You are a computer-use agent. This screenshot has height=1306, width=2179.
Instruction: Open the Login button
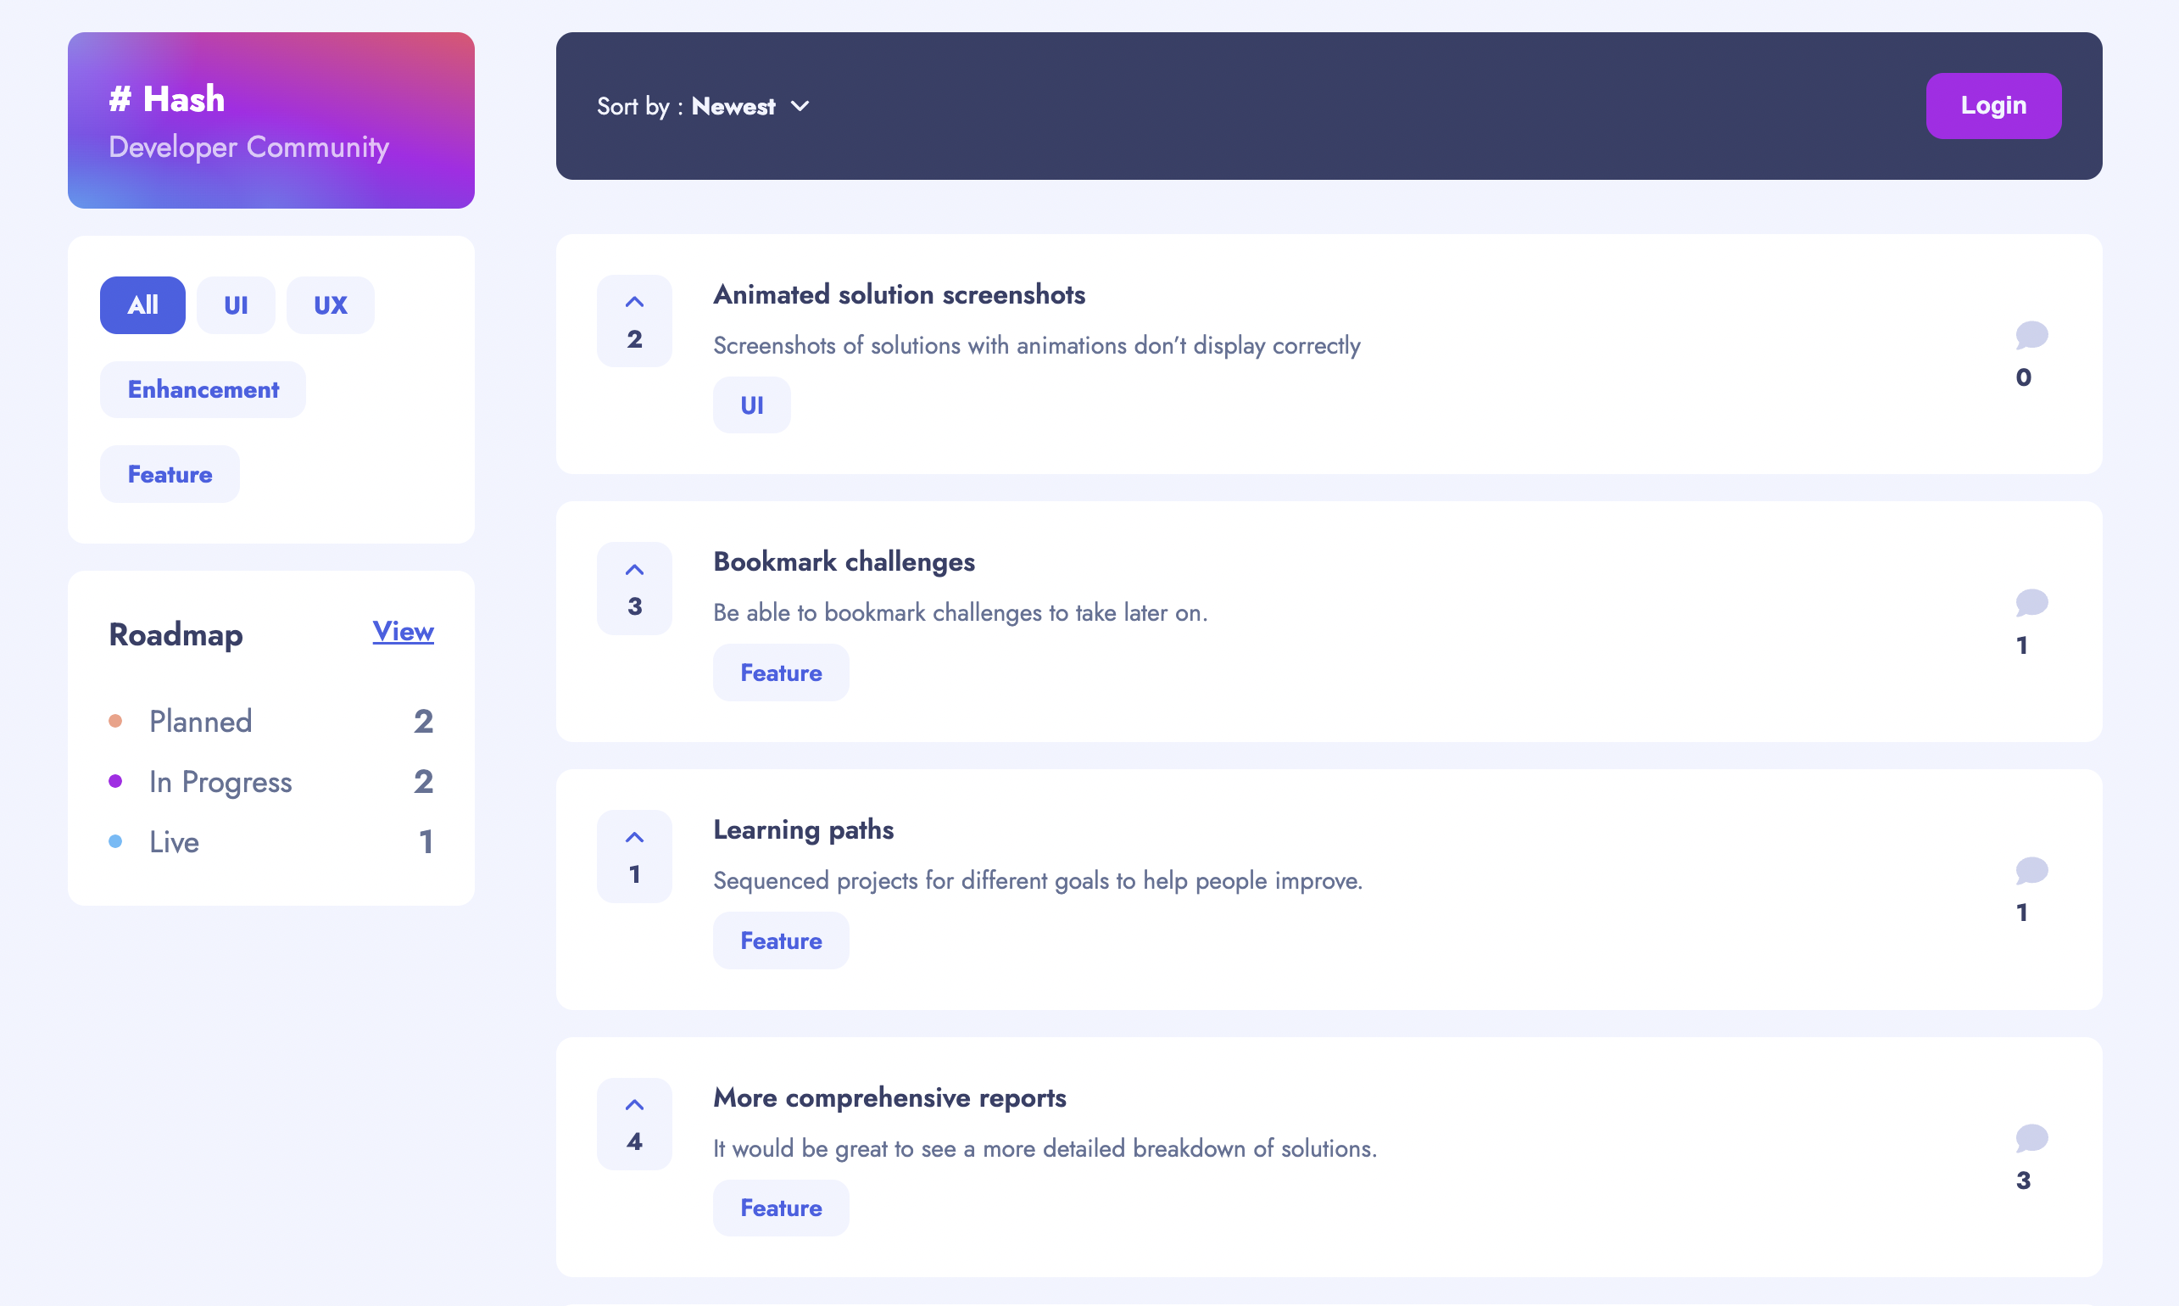pyautogui.click(x=1992, y=106)
